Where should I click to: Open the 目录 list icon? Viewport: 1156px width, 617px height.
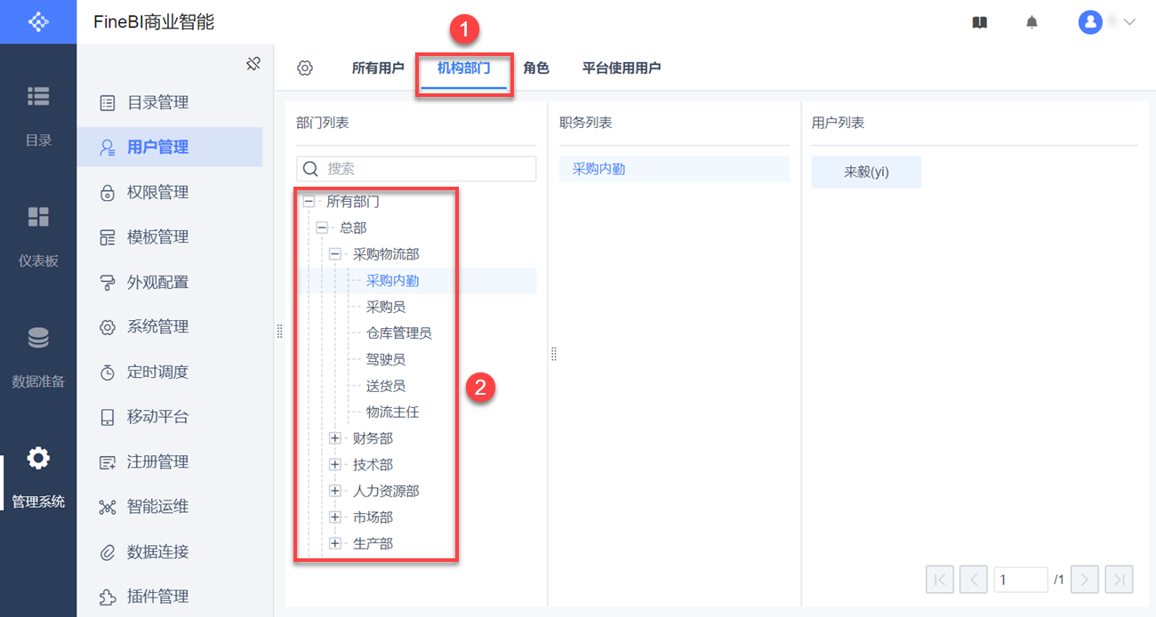coord(38,97)
